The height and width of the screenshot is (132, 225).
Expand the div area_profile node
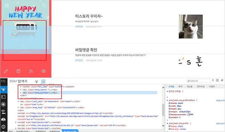click(21, 93)
